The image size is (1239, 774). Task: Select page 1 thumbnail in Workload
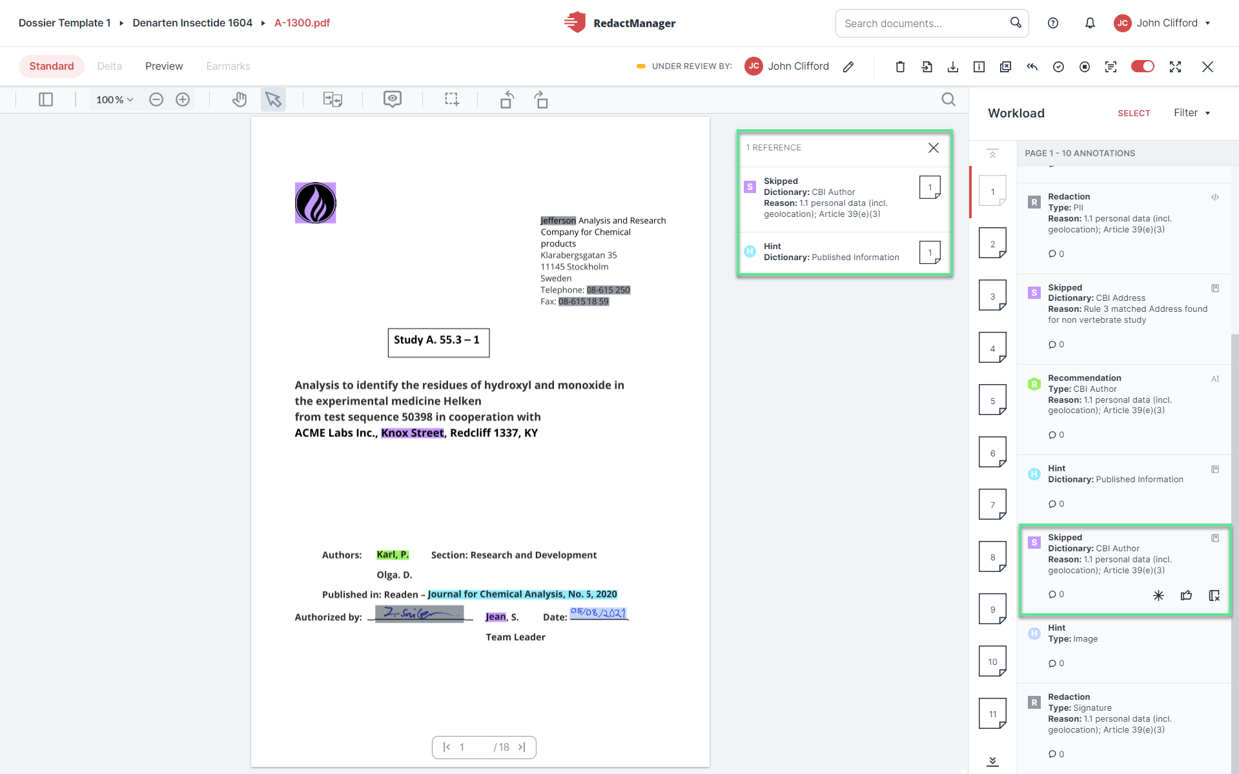pos(992,191)
